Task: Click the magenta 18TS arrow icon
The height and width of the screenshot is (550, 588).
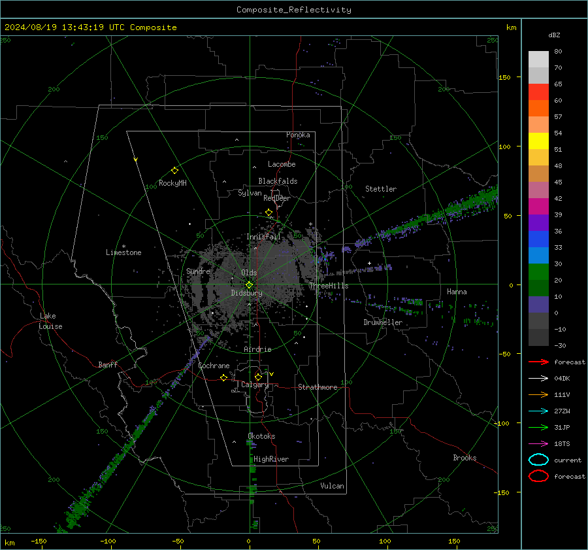Action: click(x=538, y=444)
